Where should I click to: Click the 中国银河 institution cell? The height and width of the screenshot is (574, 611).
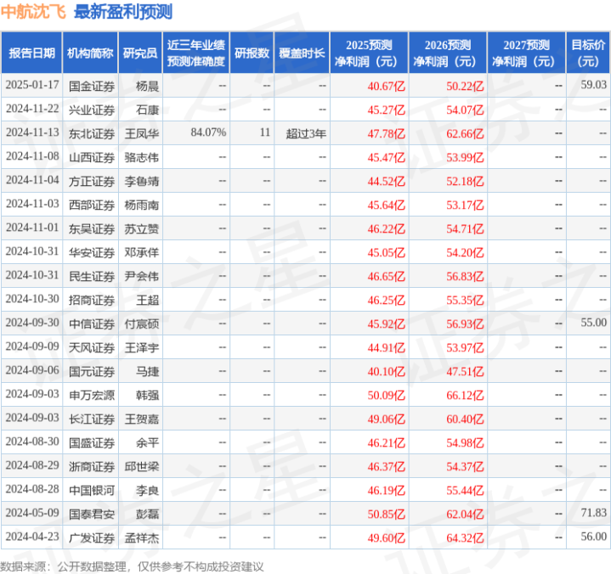tap(92, 490)
